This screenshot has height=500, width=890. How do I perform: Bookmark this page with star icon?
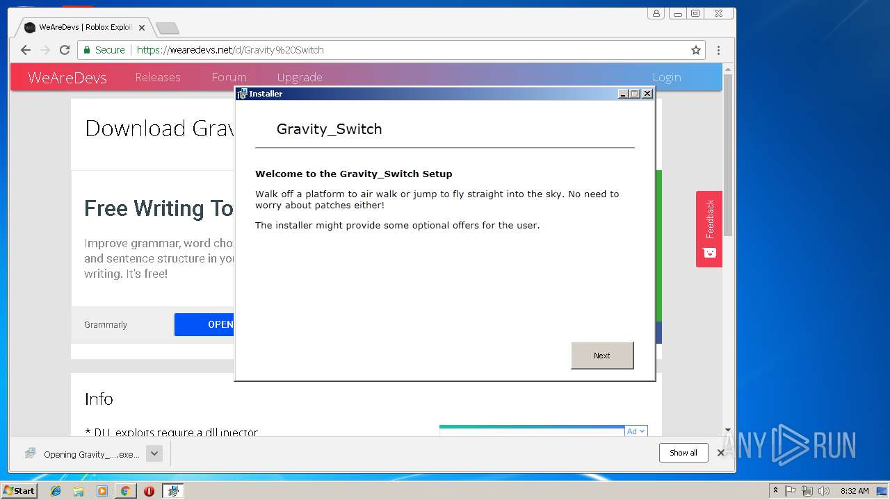click(x=695, y=50)
